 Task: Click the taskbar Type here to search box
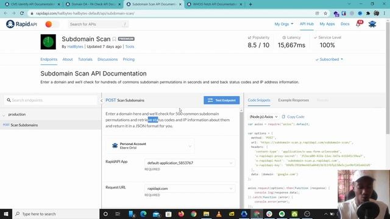pyautogui.click(x=55, y=214)
